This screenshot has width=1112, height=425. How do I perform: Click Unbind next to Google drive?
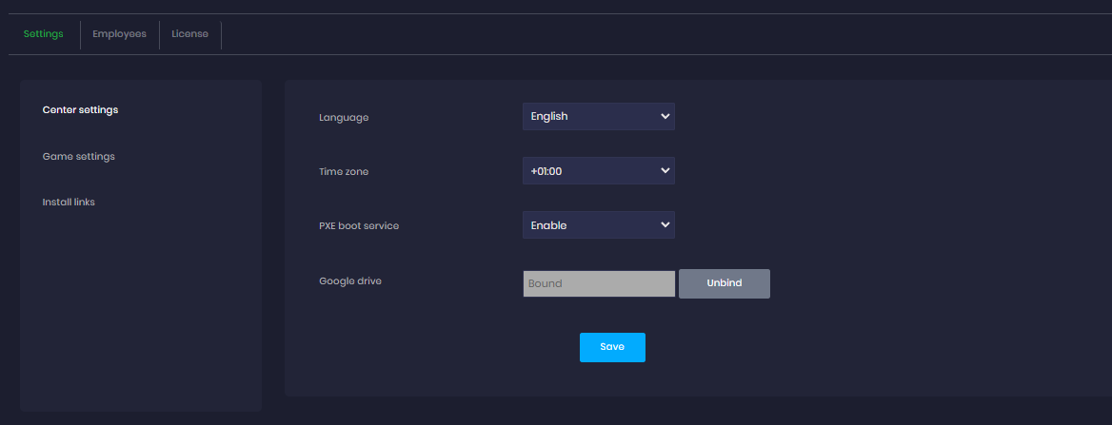coord(724,283)
